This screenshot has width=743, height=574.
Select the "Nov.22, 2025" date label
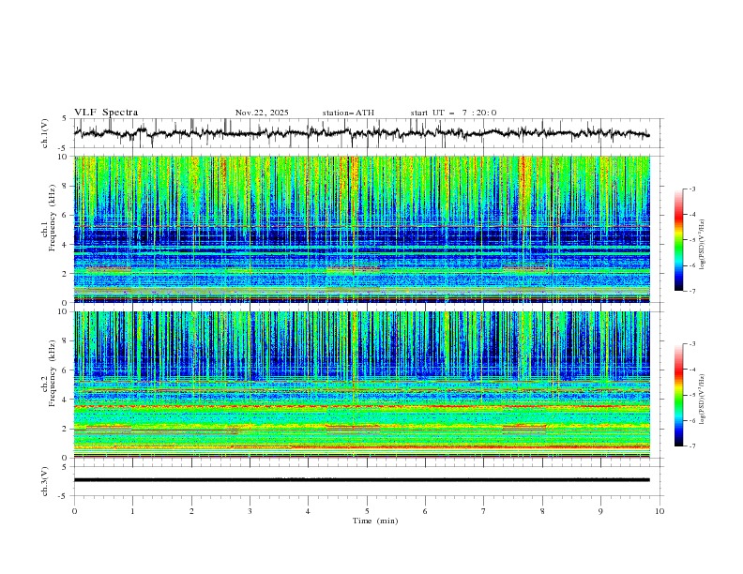point(262,113)
